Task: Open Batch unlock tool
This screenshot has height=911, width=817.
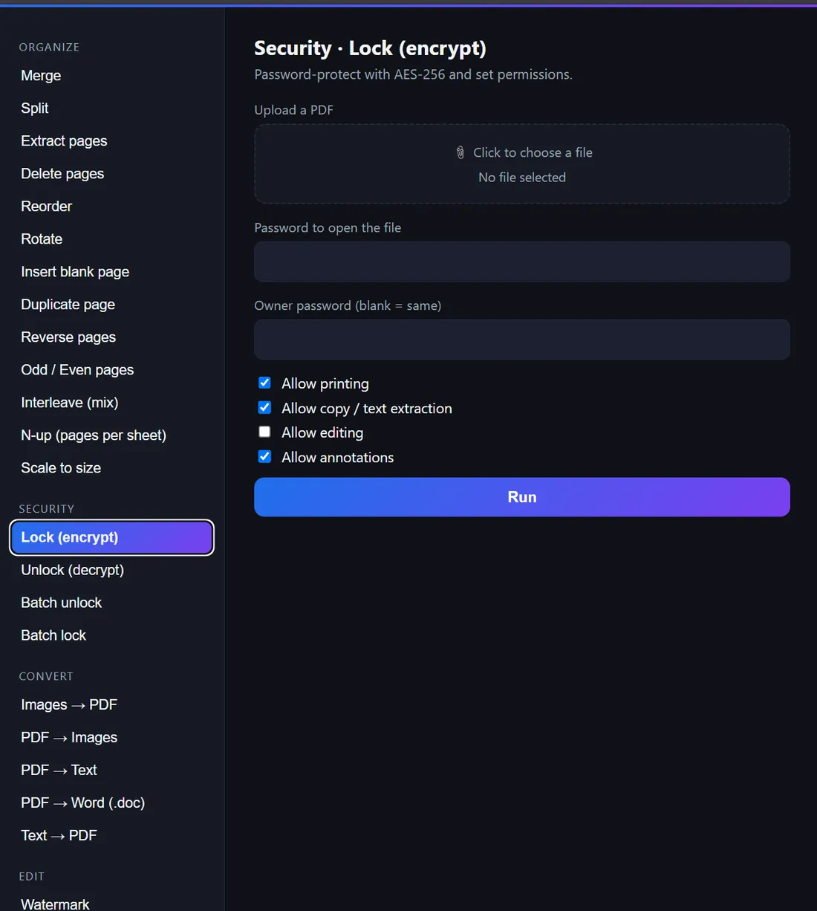Action: tap(111, 603)
